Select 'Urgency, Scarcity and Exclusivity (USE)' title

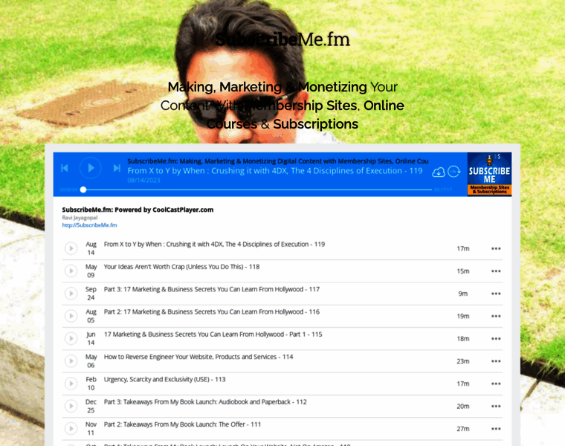coord(165,379)
